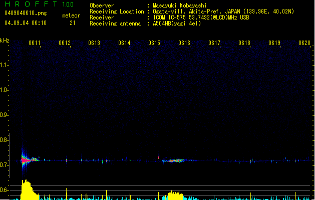
Task: Click the bright pink meteor echo near 0611
Action: (x=26, y=160)
